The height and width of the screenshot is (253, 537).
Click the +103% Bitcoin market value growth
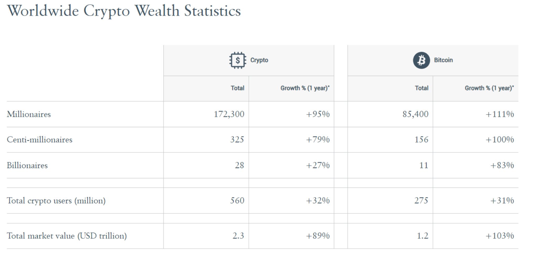[x=500, y=236]
